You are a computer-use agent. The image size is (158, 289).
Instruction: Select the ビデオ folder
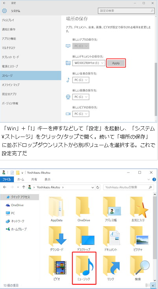click(57, 268)
